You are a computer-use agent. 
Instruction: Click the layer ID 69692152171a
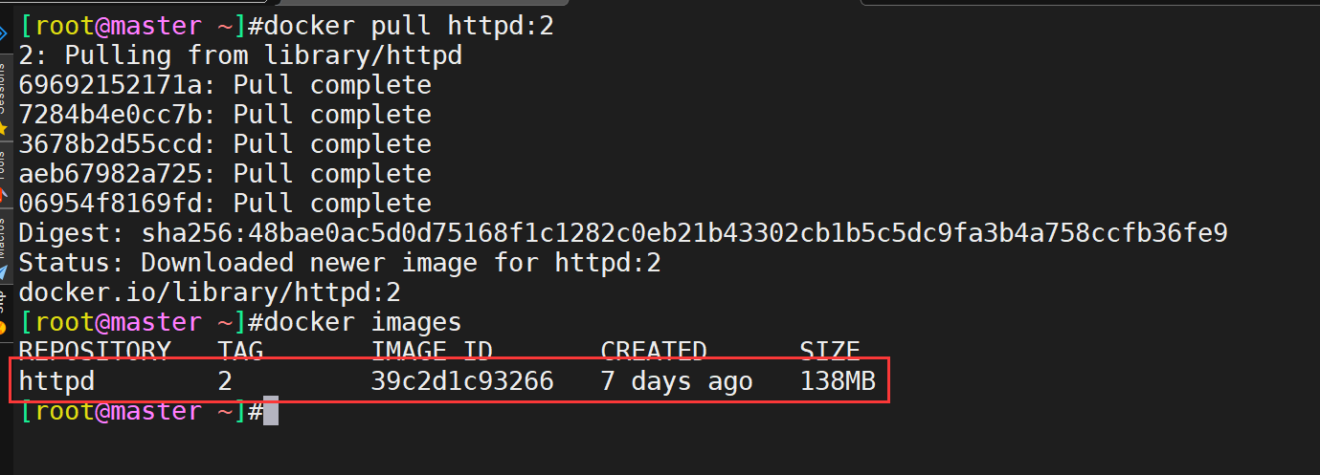tap(111, 85)
